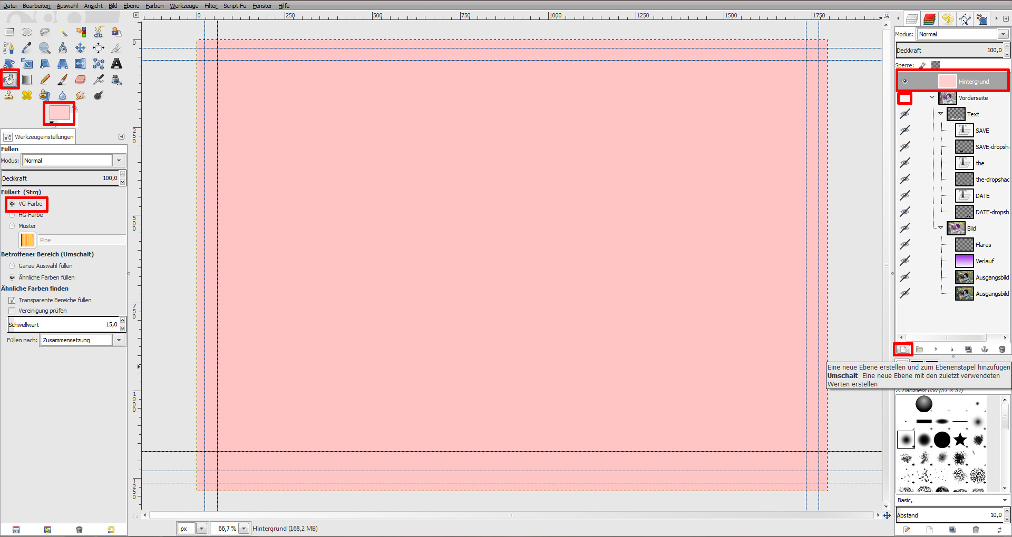Select the HG-Farbe fill type radio button
This screenshot has width=1012, height=537.
tap(12, 215)
